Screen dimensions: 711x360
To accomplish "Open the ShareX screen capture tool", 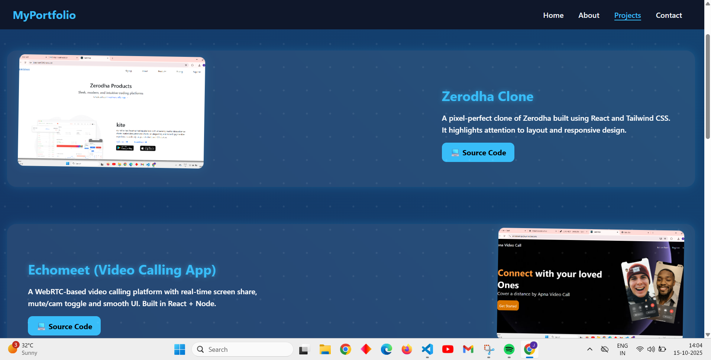I will click(489, 349).
